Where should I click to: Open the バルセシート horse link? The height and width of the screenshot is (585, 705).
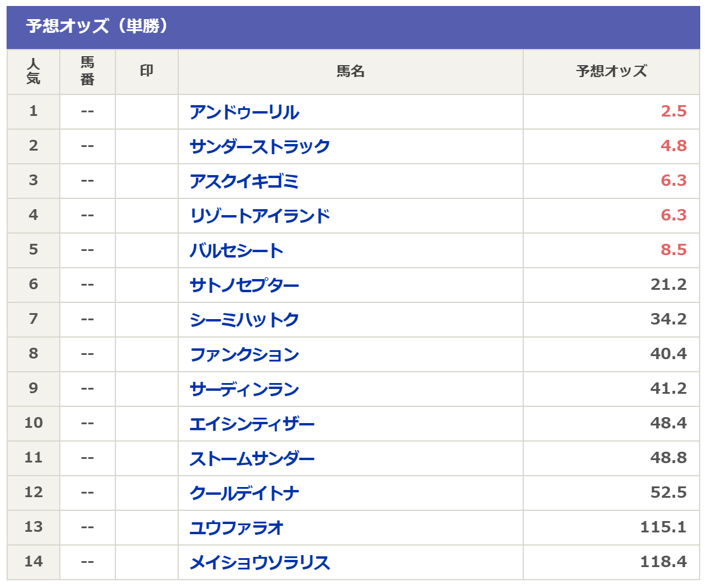pos(236,250)
